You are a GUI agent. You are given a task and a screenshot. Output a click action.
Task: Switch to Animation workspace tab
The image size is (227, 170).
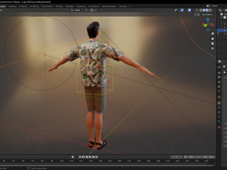pos(70,6)
